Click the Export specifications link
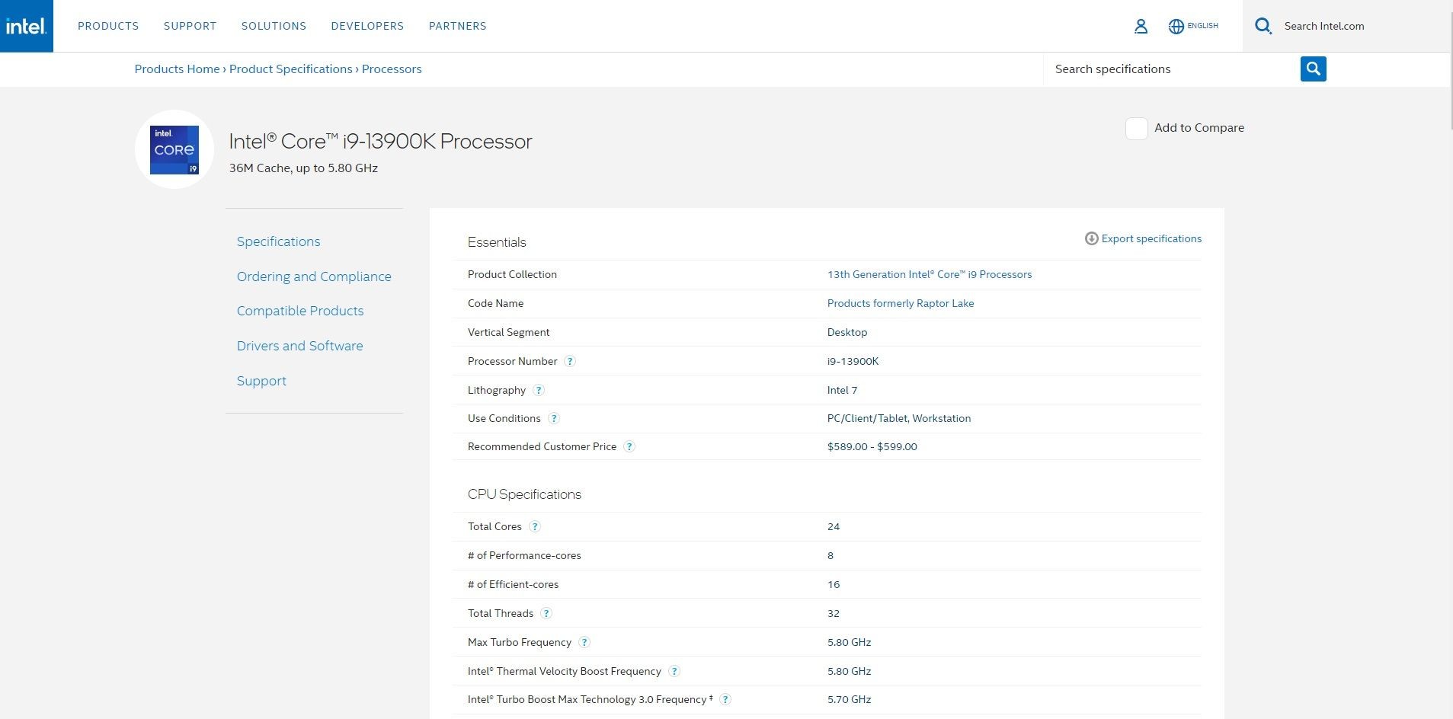The width and height of the screenshot is (1453, 719). (x=1151, y=238)
